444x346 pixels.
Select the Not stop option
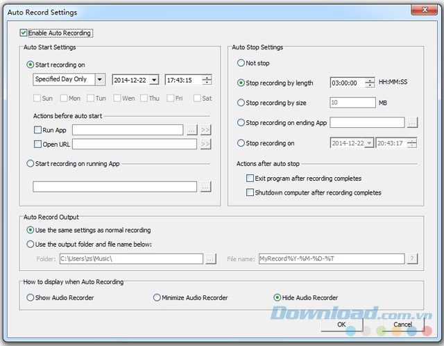pyautogui.click(x=241, y=63)
